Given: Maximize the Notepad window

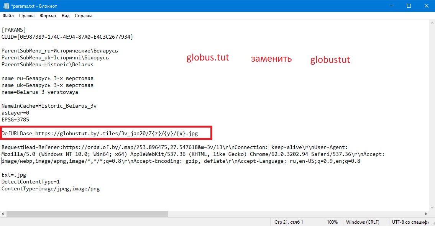Looking at the screenshot, I should tap(409, 6).
